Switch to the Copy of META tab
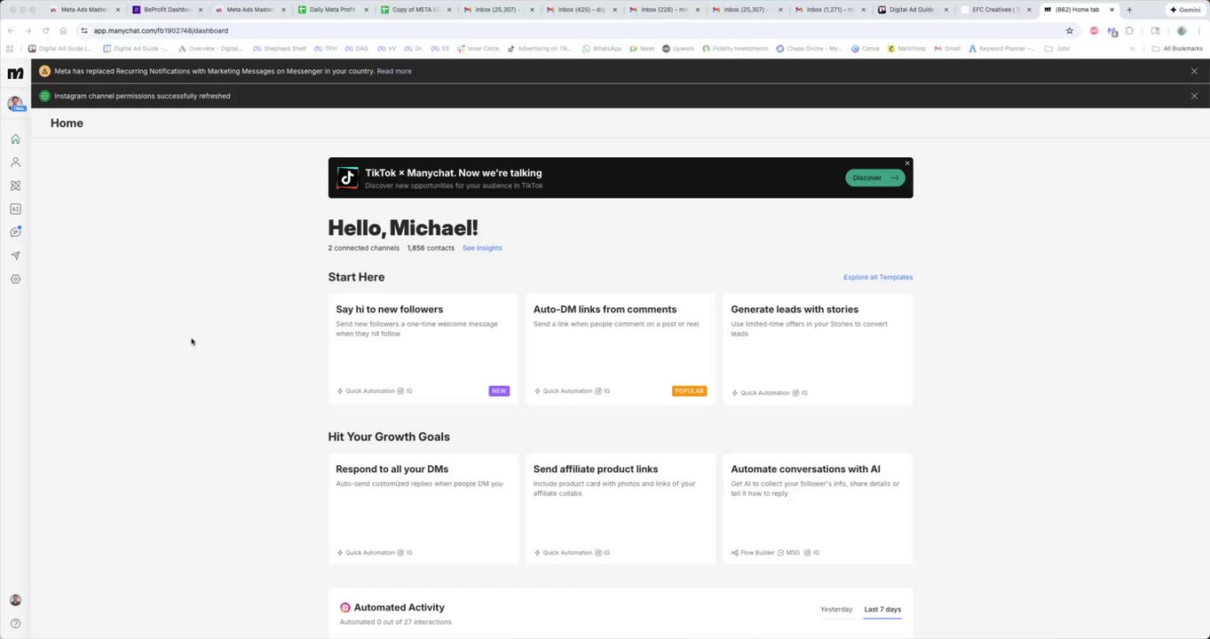The height and width of the screenshot is (639, 1210). 415,10
